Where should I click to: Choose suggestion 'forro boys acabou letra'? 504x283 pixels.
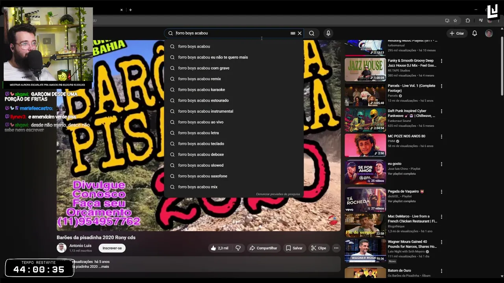pyautogui.click(x=234, y=133)
